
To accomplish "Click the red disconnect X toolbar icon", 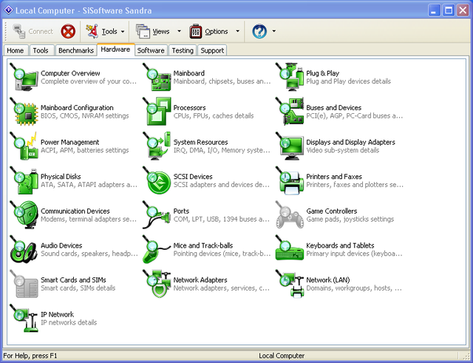I will tap(68, 31).
